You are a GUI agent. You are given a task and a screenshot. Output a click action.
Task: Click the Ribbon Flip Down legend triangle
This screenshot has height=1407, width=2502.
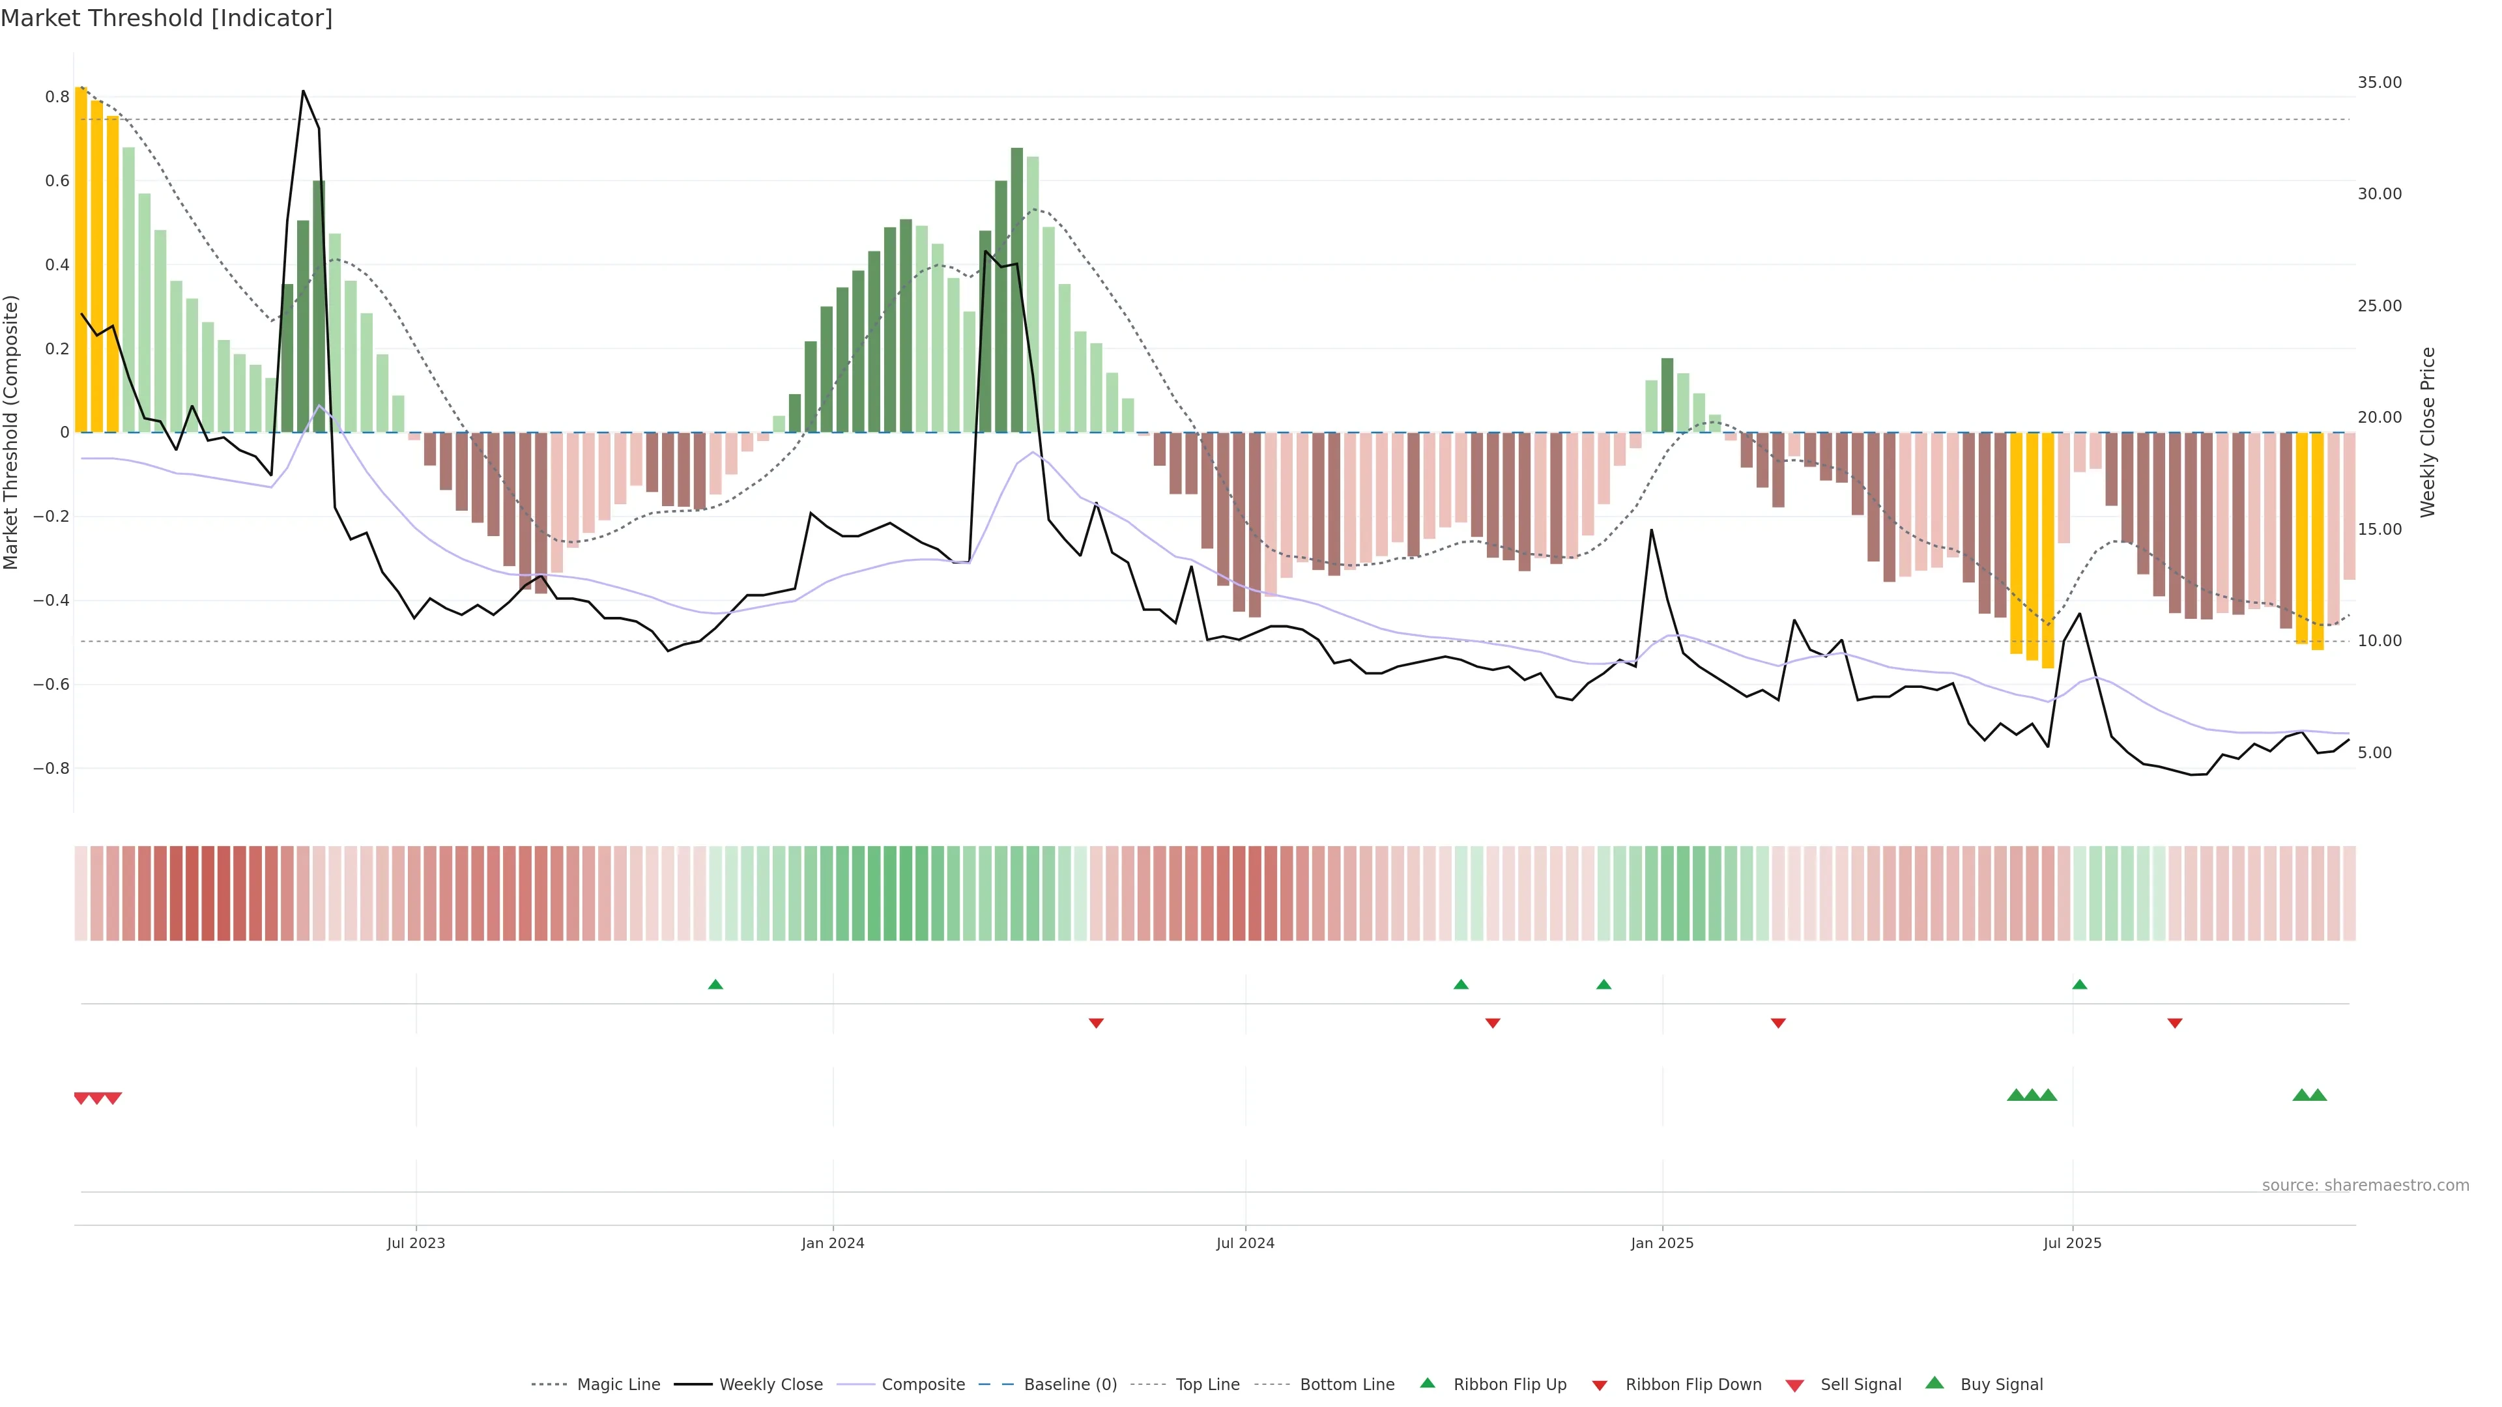(x=1600, y=1386)
